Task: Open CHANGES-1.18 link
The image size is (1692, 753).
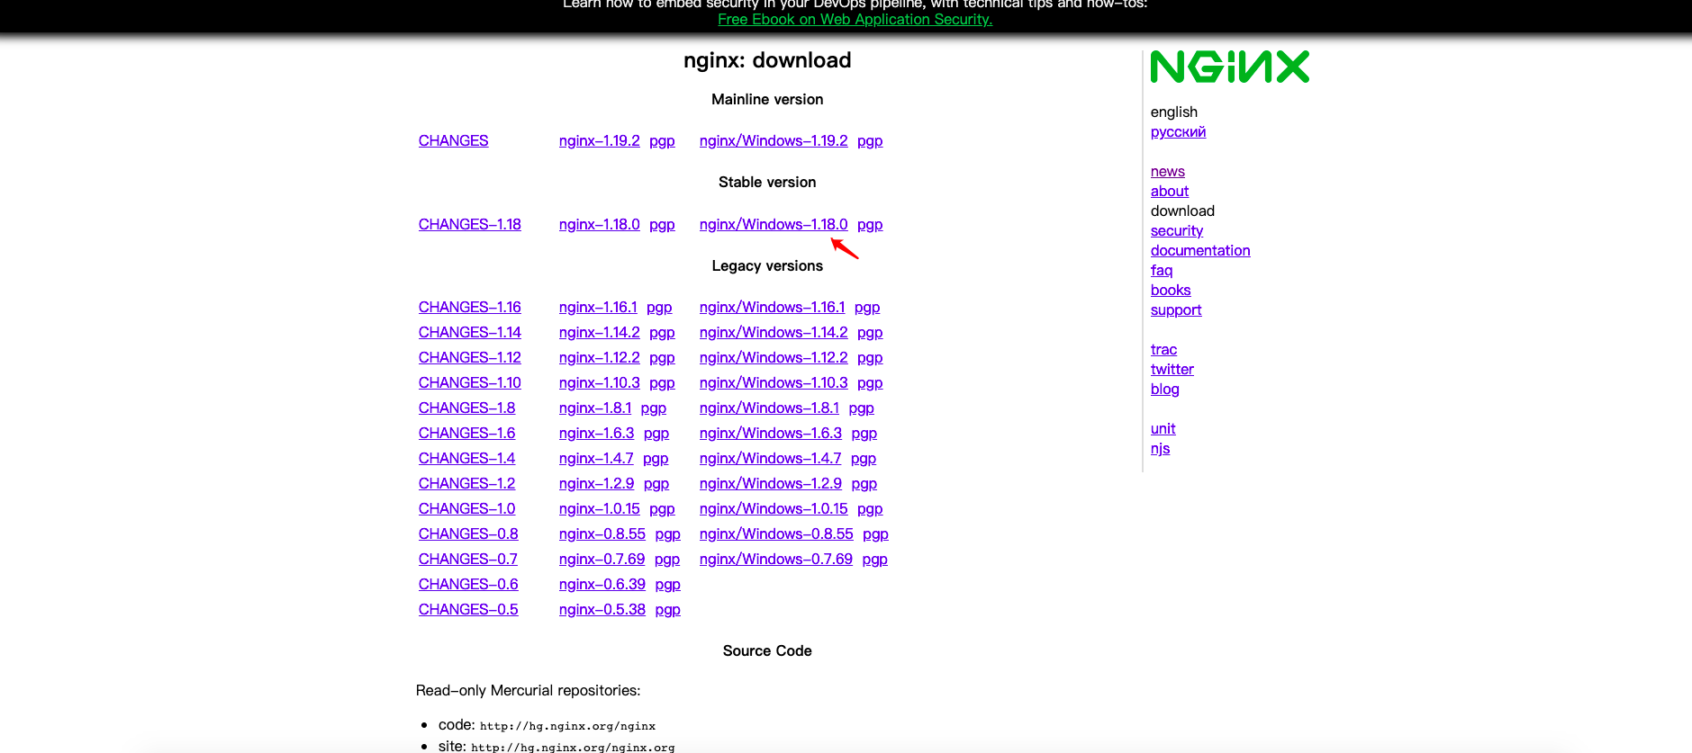Action: [469, 225]
